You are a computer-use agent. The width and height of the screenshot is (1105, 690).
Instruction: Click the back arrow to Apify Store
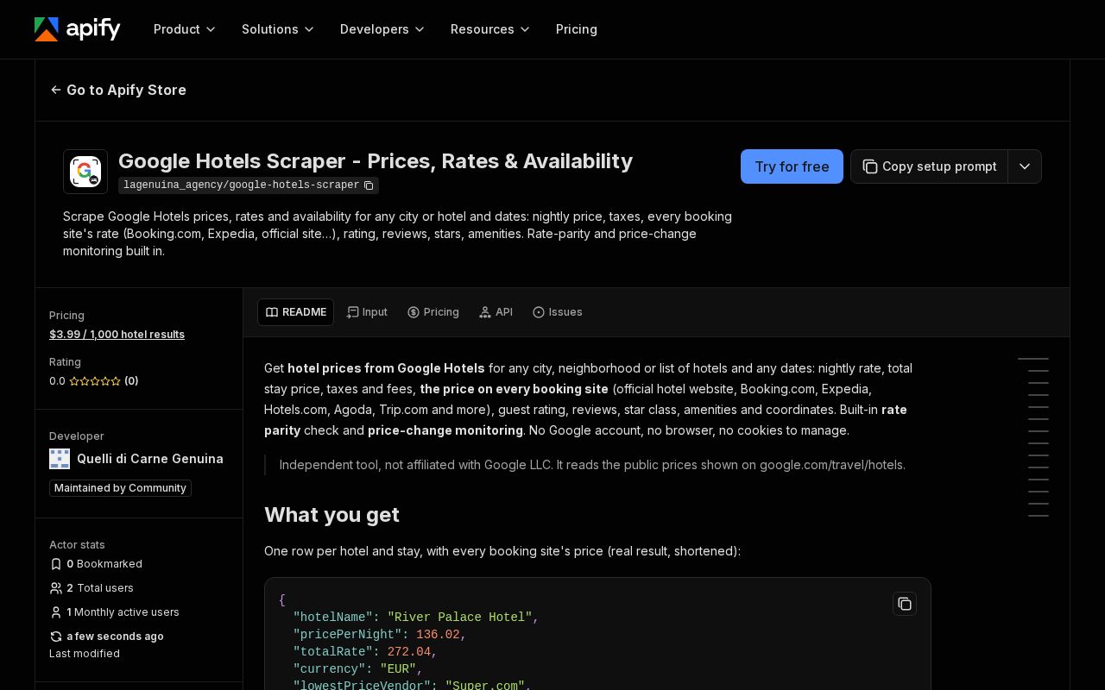coord(56,90)
